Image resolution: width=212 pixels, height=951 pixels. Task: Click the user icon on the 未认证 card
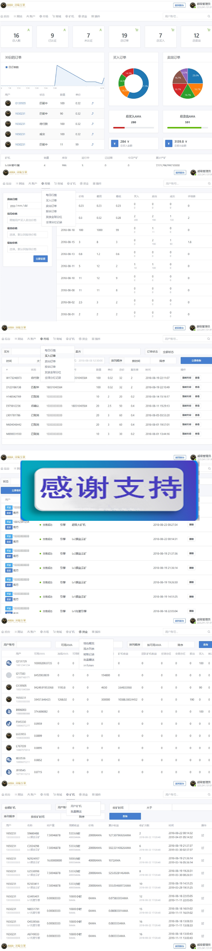pyautogui.click(x=100, y=30)
